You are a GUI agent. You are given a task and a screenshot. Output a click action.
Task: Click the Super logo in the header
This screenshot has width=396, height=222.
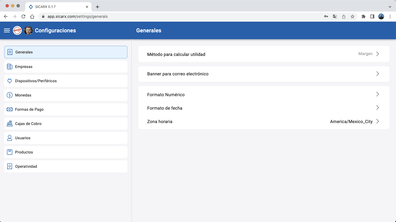click(x=17, y=30)
